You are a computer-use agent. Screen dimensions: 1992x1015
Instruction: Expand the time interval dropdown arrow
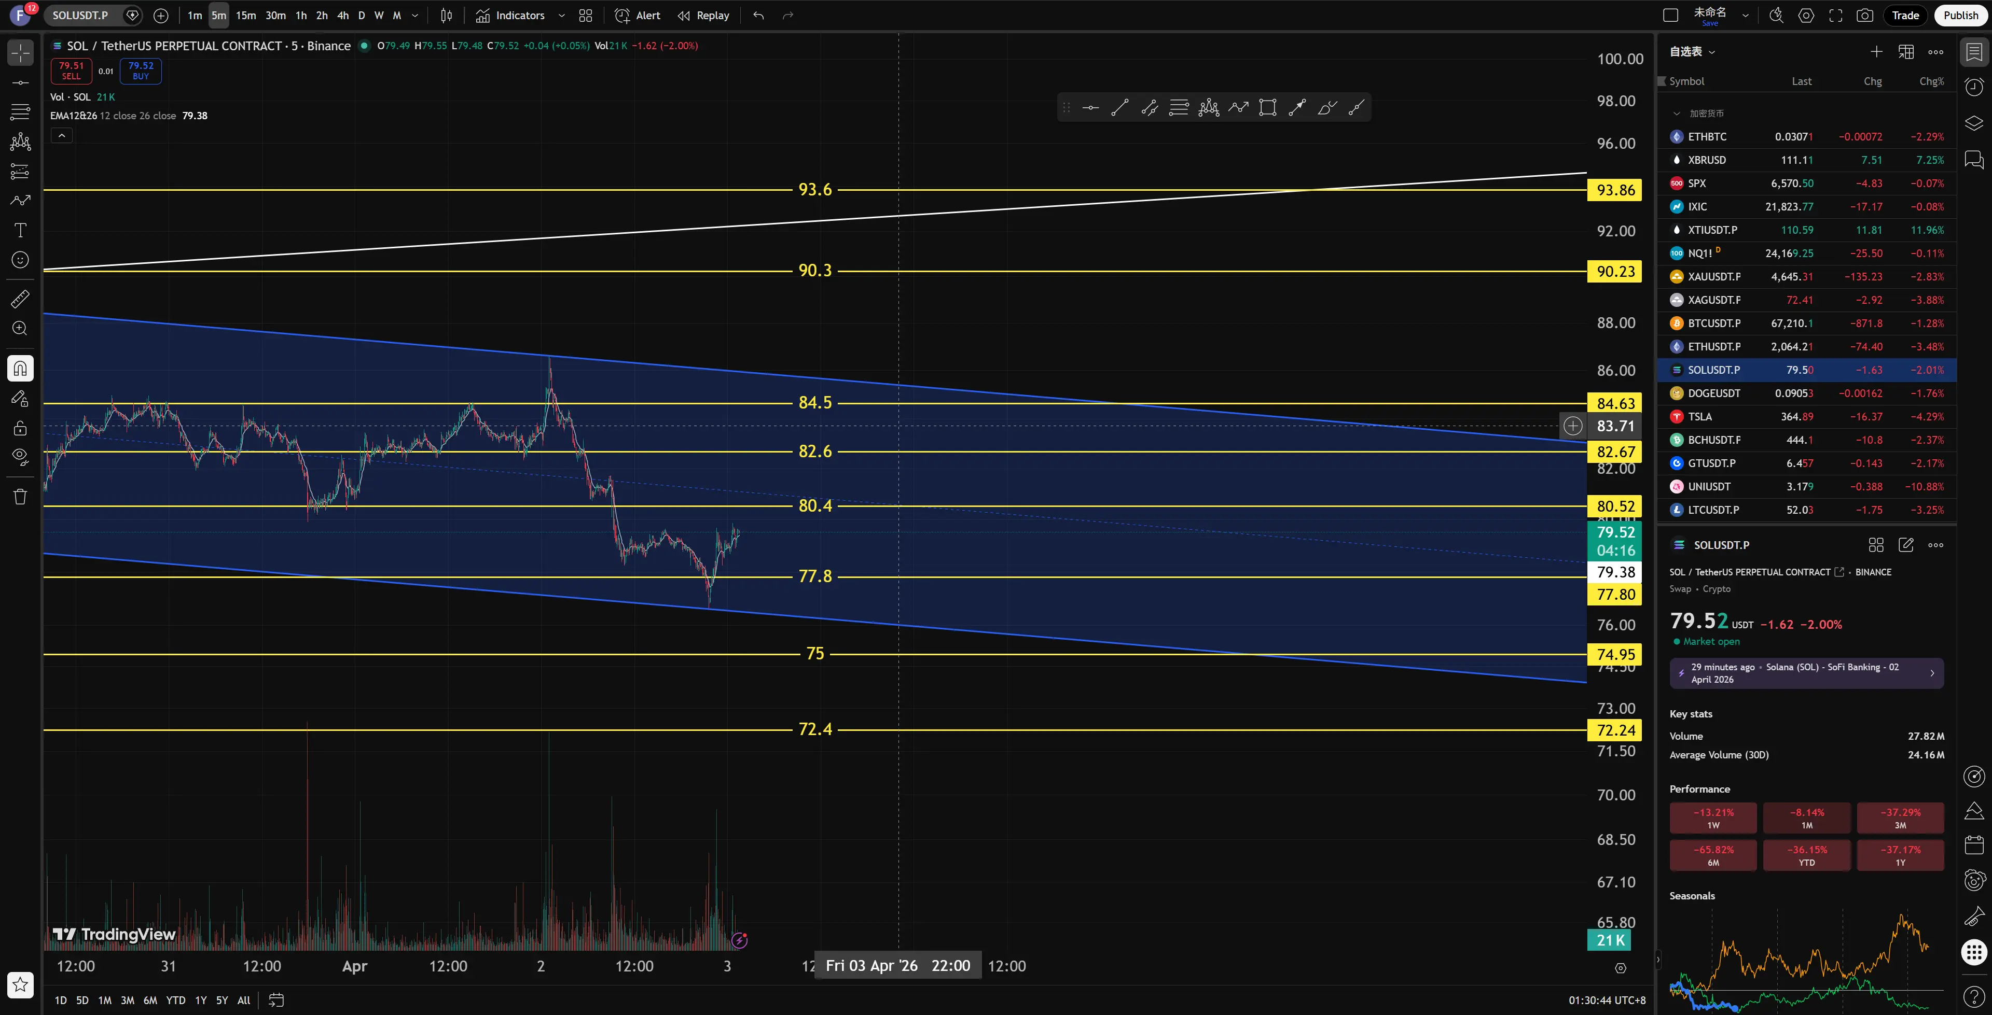415,16
